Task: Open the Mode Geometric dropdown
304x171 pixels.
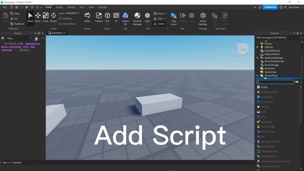Action: pos(73,13)
